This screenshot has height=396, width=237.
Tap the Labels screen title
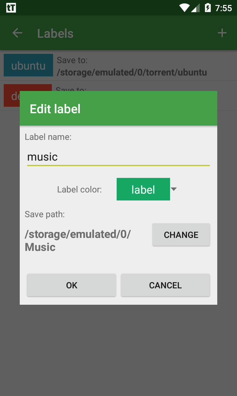(x=55, y=33)
